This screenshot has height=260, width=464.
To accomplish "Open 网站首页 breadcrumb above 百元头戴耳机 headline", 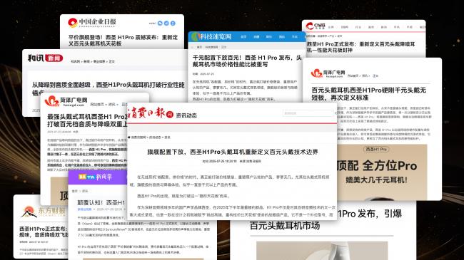I will point(353,76).
